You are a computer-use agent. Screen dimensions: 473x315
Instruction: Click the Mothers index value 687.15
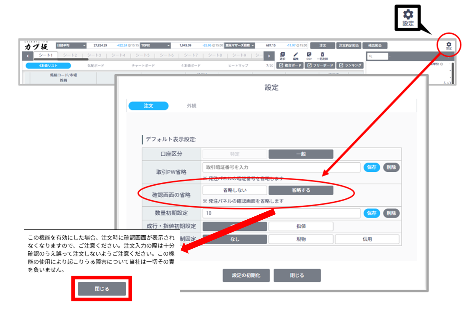coord(271,45)
